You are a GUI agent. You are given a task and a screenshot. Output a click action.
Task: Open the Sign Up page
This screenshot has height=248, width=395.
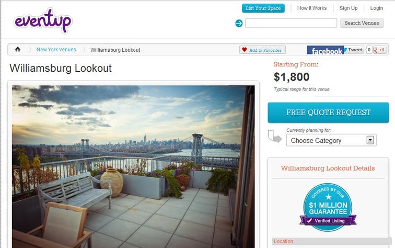coord(348,8)
